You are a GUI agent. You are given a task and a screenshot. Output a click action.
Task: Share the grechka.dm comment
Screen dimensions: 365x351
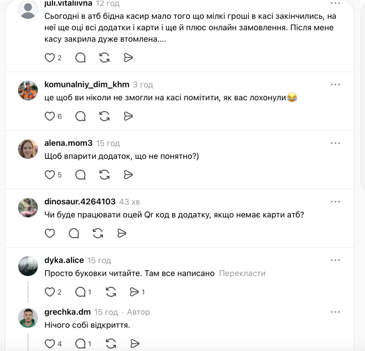pos(134,343)
